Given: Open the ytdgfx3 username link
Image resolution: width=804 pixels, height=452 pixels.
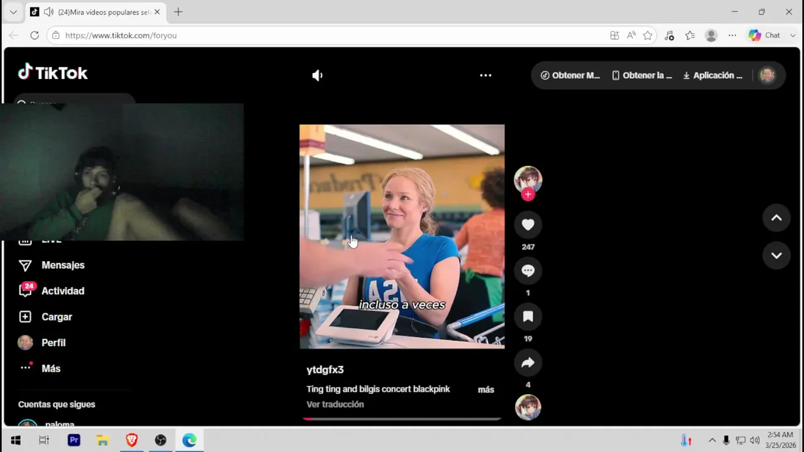Looking at the screenshot, I should (325, 370).
